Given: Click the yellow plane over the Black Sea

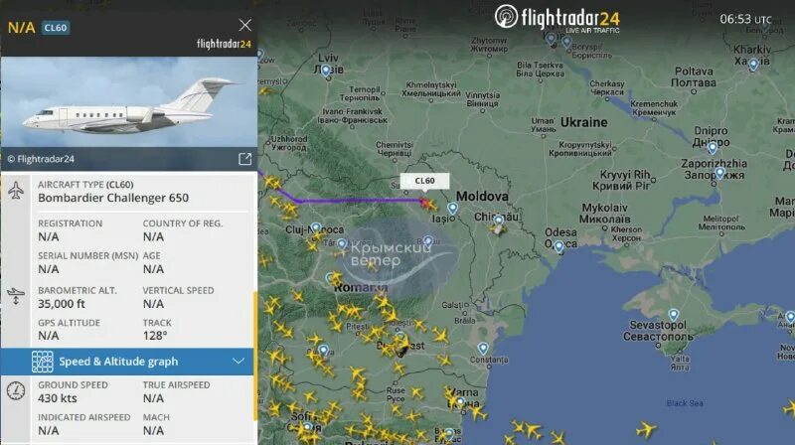Looking at the screenshot, I should click(x=645, y=430).
